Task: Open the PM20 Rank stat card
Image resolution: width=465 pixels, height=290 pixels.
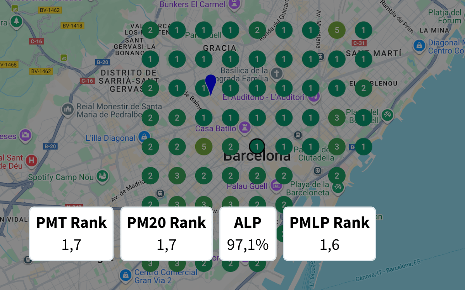Action: [x=166, y=234]
